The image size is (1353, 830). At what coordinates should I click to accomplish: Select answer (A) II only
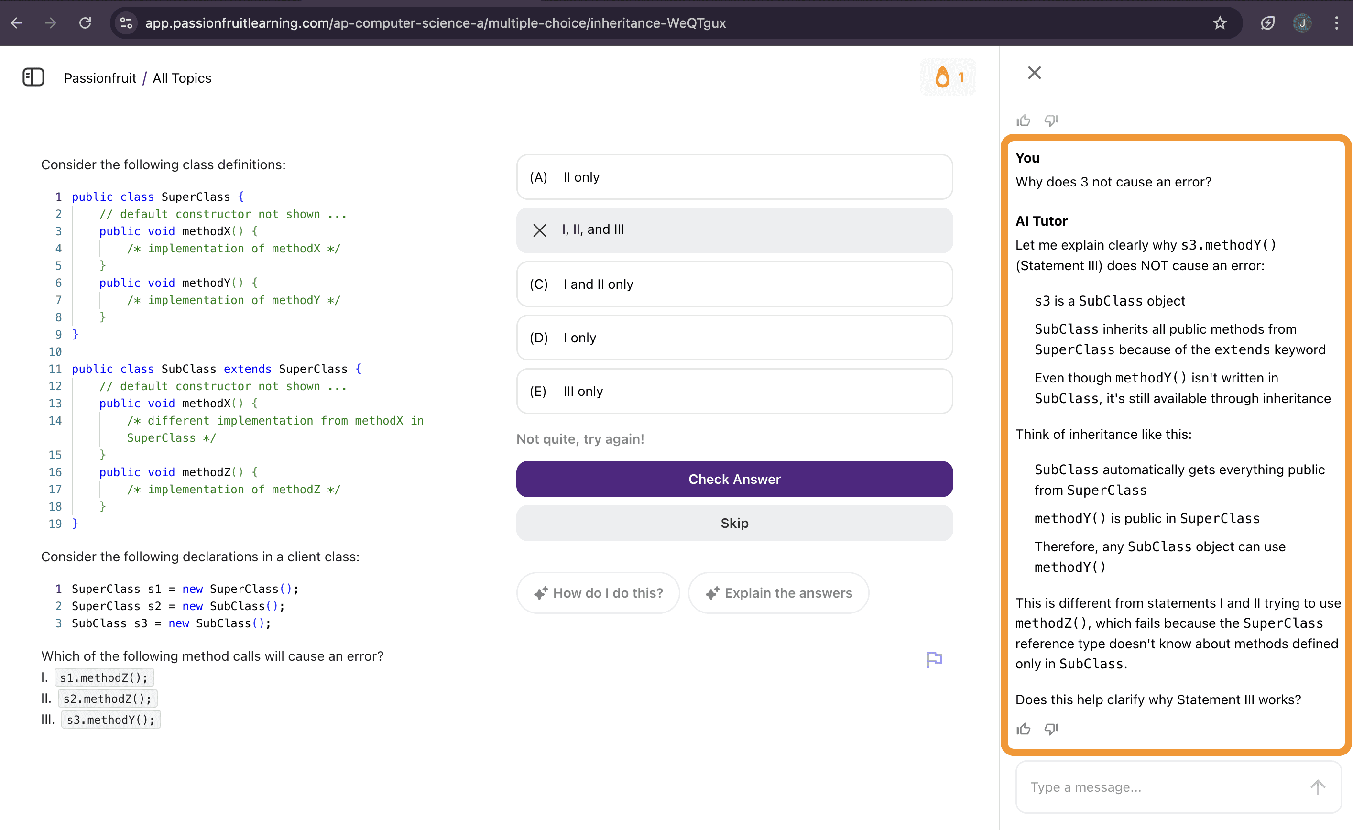click(734, 177)
